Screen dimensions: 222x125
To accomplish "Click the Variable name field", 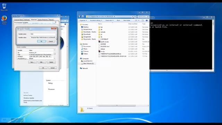I will 43,34.
